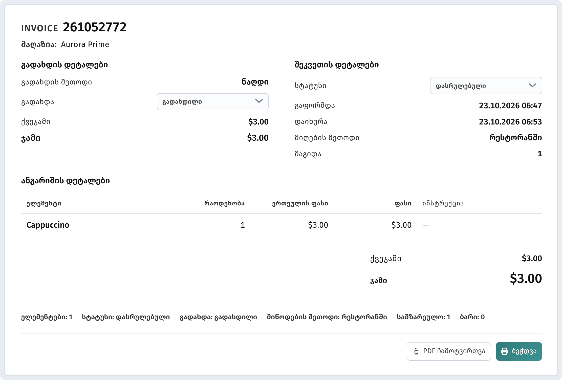Click the PDF file icon
The image size is (562, 380).
(x=416, y=351)
